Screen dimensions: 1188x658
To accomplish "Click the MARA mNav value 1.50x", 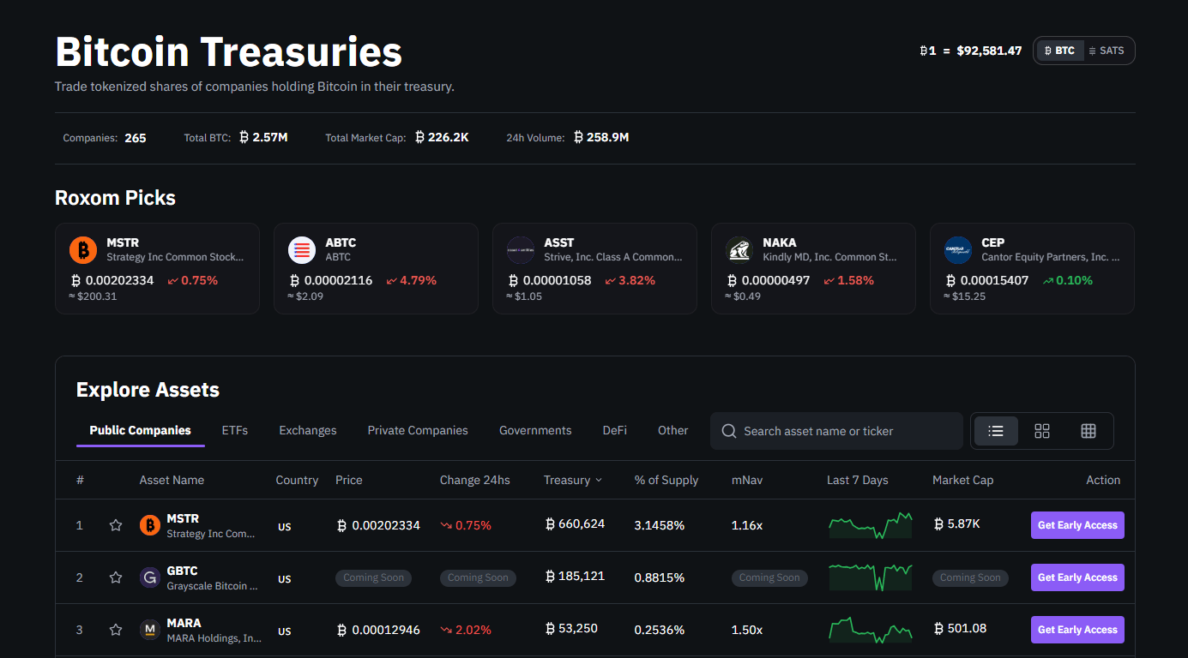I will [747, 630].
